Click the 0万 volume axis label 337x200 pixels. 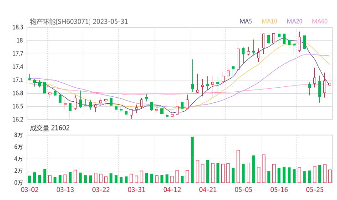19,183
